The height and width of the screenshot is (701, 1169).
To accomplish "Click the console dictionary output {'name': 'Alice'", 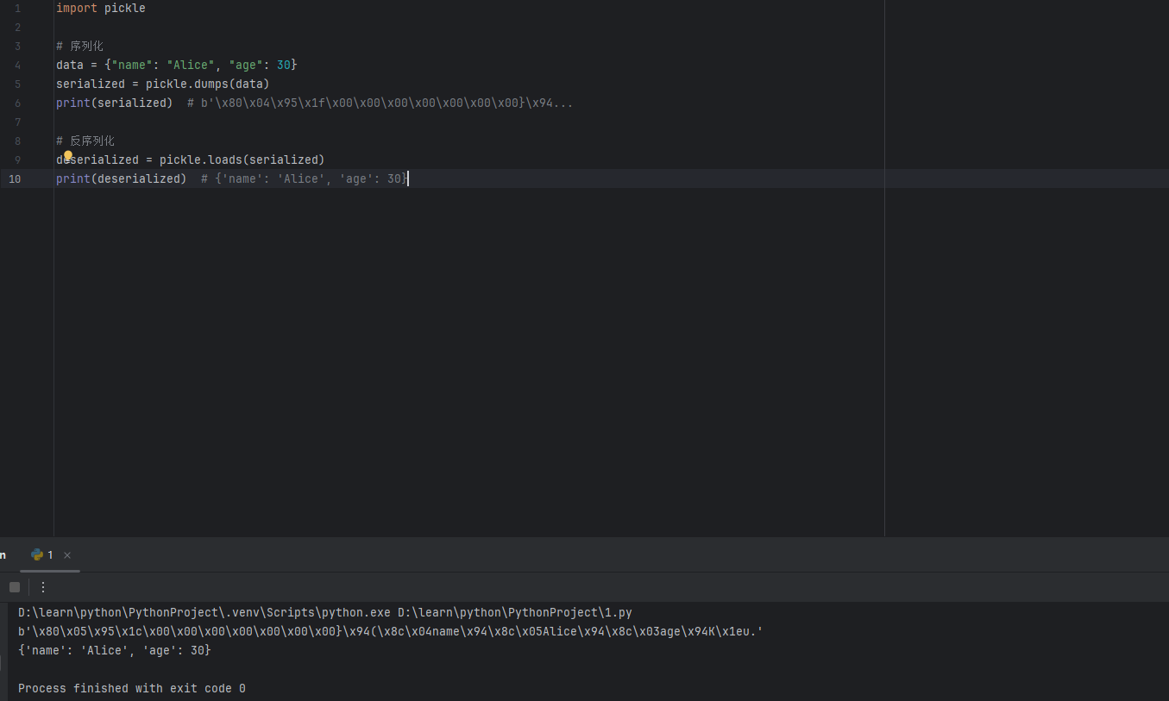I will (115, 650).
